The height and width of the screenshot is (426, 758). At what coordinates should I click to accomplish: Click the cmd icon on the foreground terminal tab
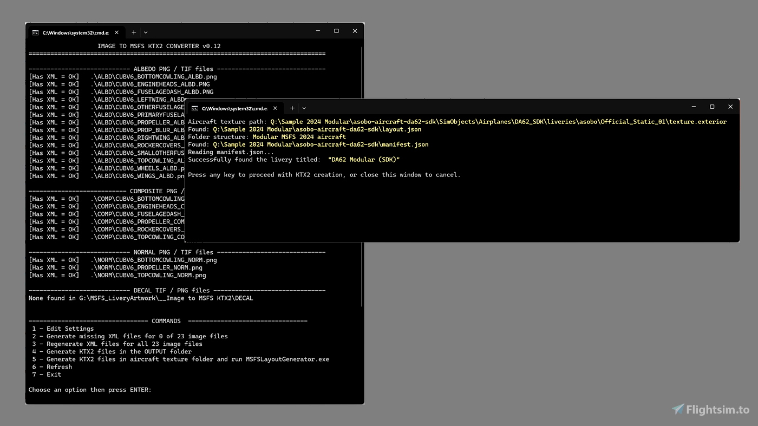(x=195, y=108)
